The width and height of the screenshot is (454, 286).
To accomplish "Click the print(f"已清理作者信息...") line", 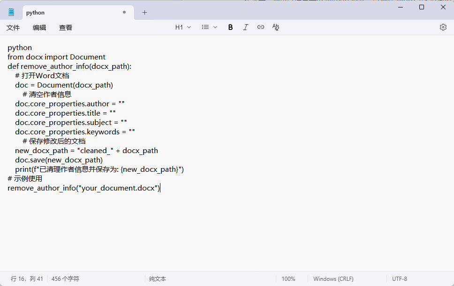I will pyautogui.click(x=99, y=169).
